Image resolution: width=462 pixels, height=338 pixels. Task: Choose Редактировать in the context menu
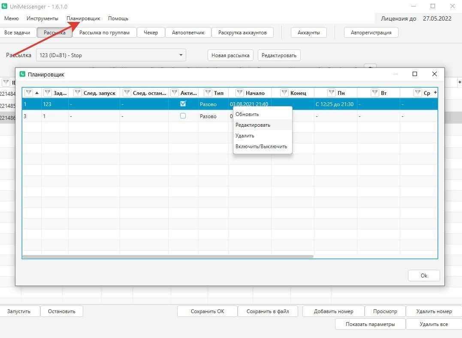pos(263,125)
